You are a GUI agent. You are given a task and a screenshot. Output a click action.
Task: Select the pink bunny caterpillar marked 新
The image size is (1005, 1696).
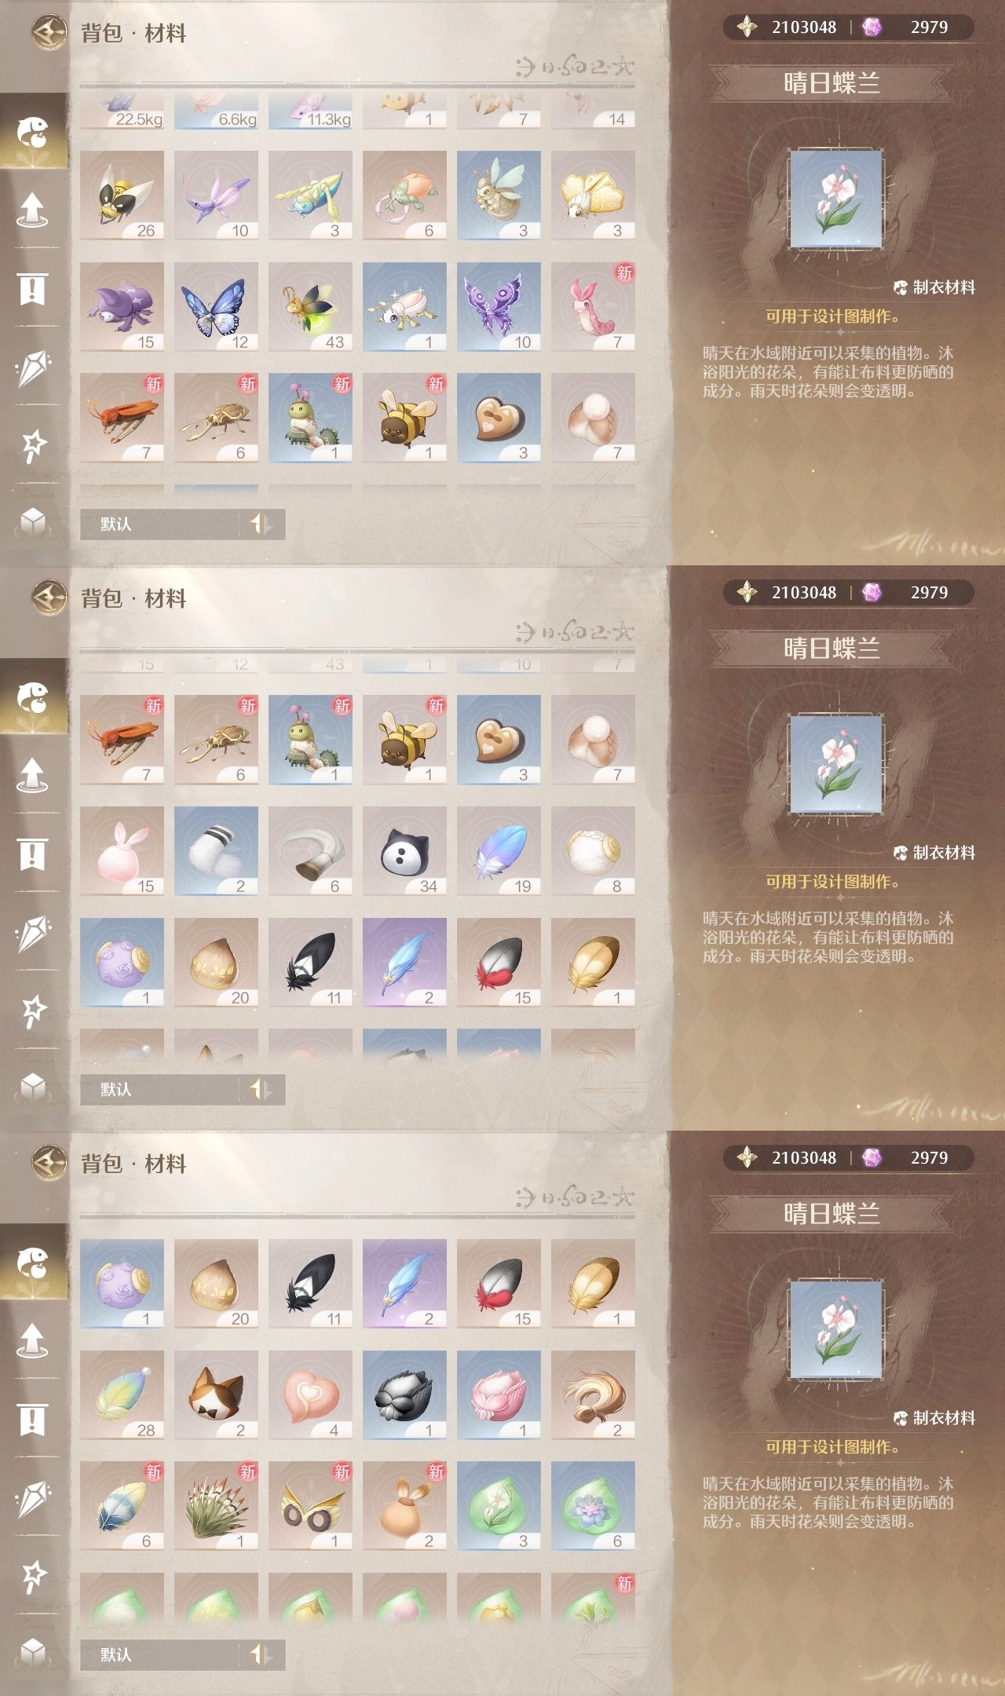[x=593, y=307]
